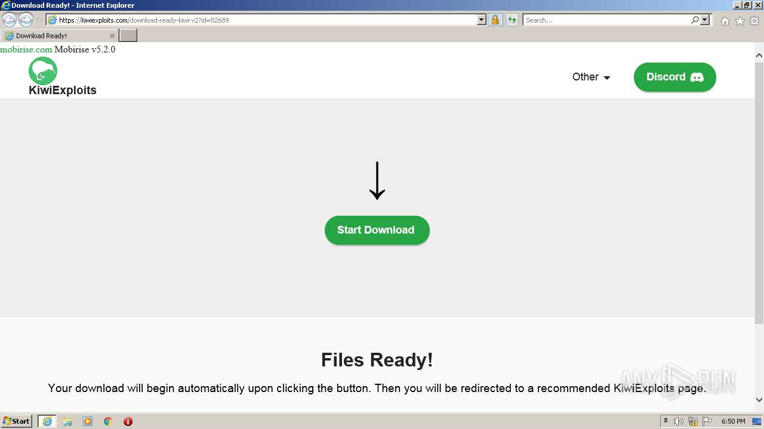This screenshot has height=429, width=764.
Task: Go back with browser Back arrow
Action: tap(10, 20)
